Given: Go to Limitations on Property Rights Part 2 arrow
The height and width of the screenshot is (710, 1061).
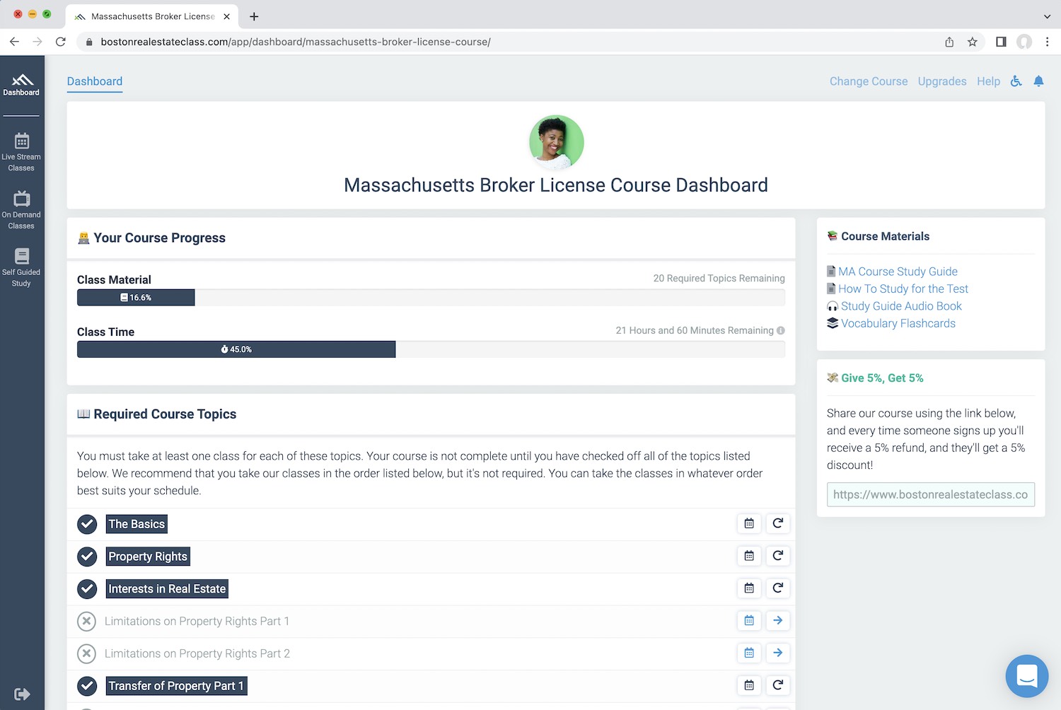Looking at the screenshot, I should pos(777,653).
